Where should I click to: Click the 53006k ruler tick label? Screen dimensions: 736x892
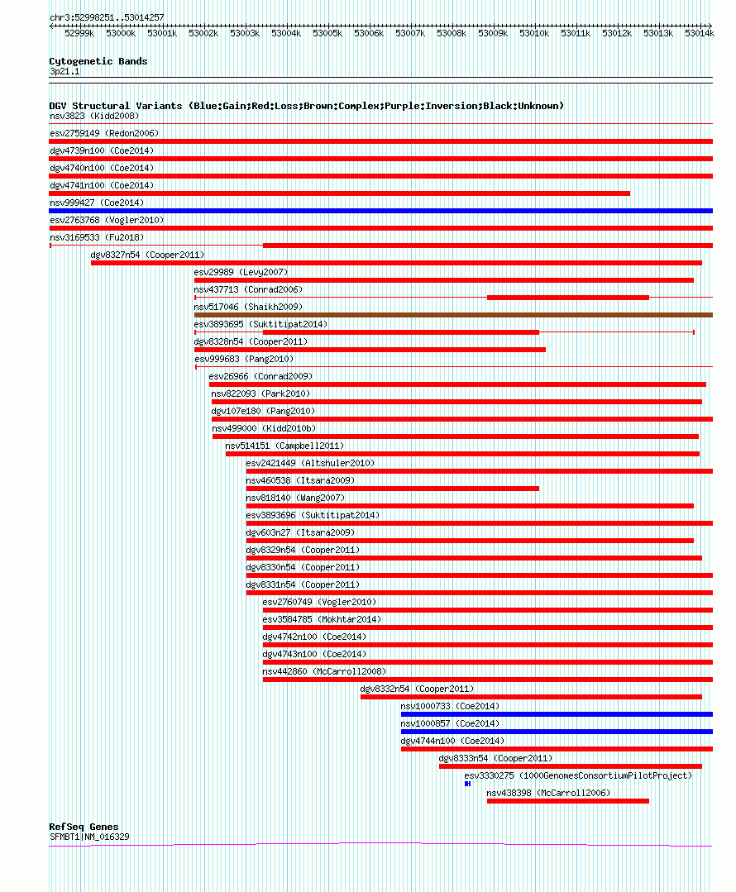point(368,34)
